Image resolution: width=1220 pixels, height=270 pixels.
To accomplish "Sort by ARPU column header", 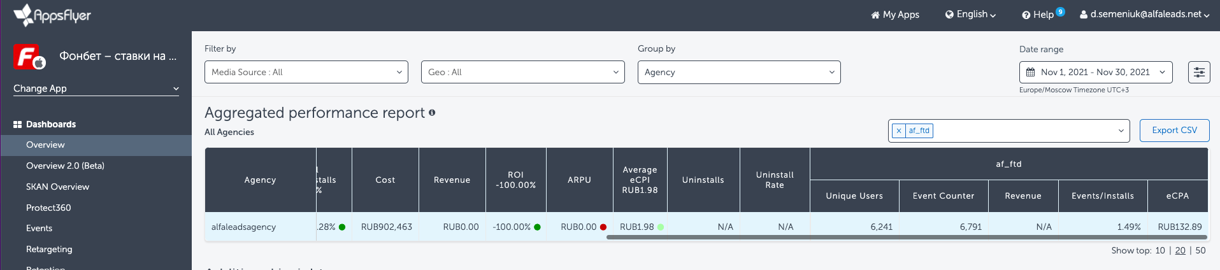I will (x=580, y=180).
